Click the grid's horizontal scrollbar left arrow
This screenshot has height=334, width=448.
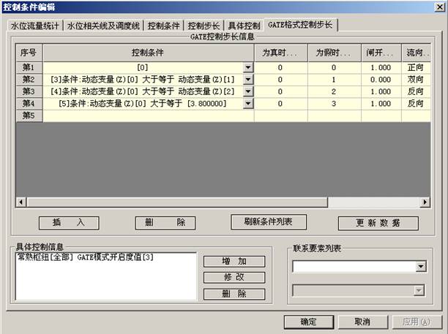pos(21,202)
